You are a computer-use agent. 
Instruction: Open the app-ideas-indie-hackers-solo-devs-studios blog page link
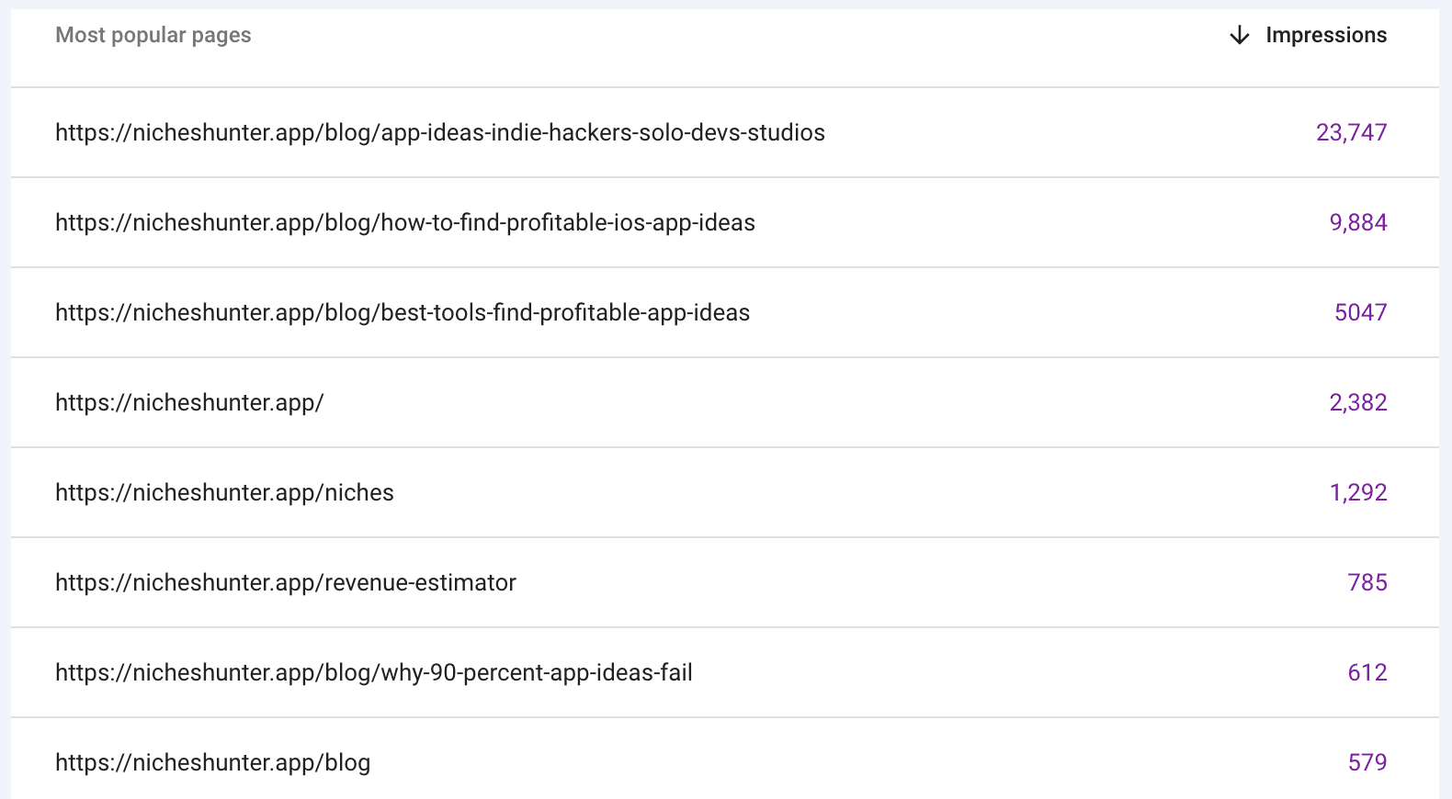[x=439, y=132]
